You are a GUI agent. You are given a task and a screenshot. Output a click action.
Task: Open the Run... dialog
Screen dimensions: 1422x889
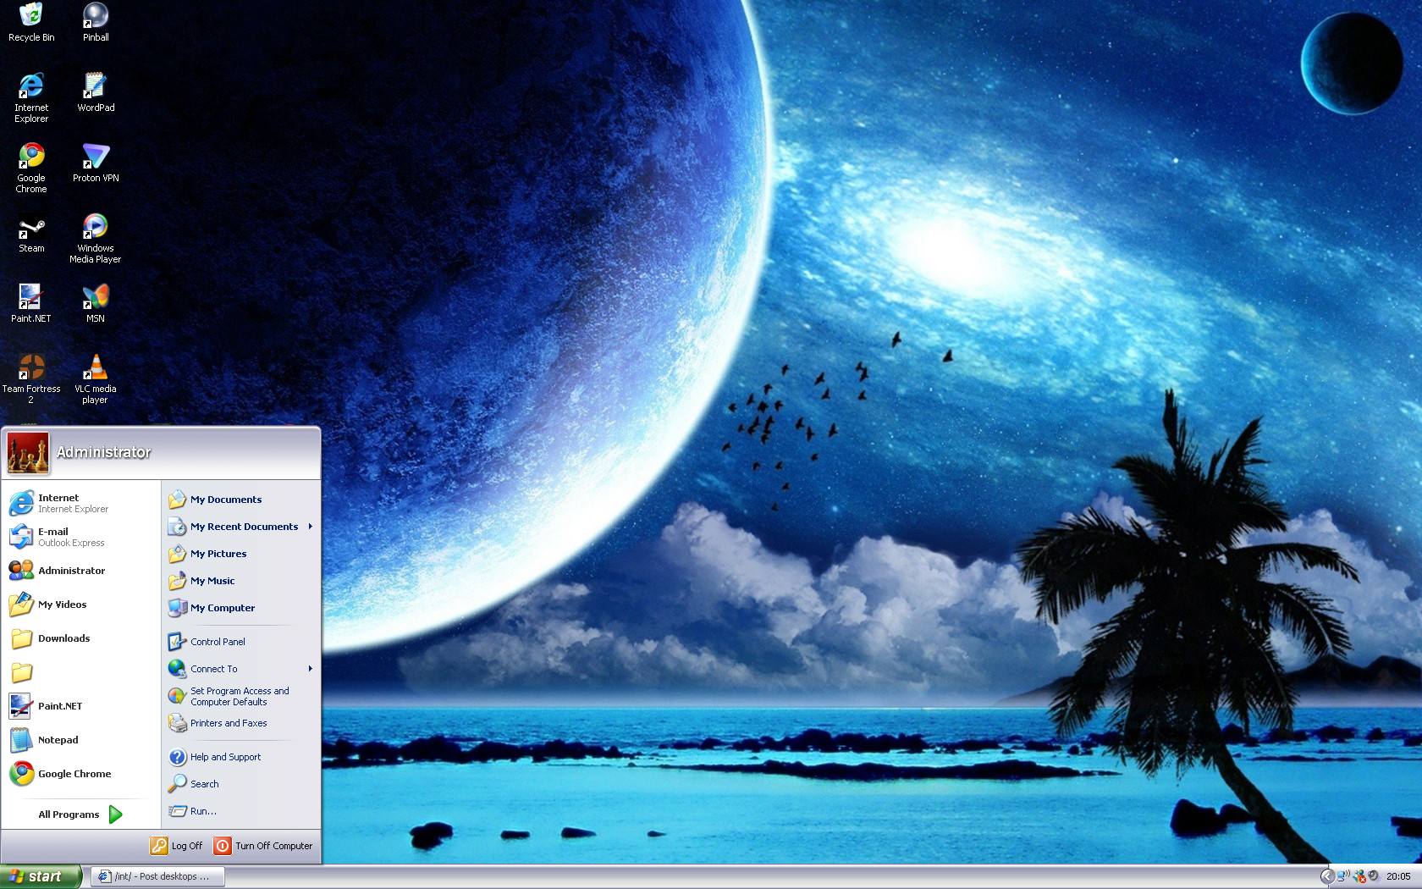(x=241, y=811)
